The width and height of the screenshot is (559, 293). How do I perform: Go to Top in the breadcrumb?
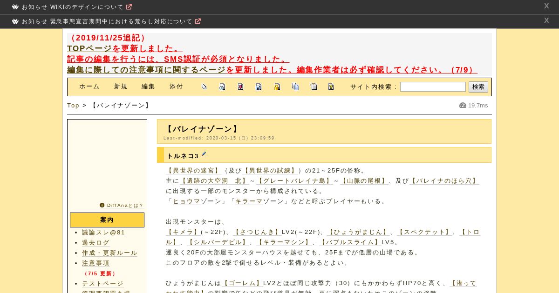73,106
